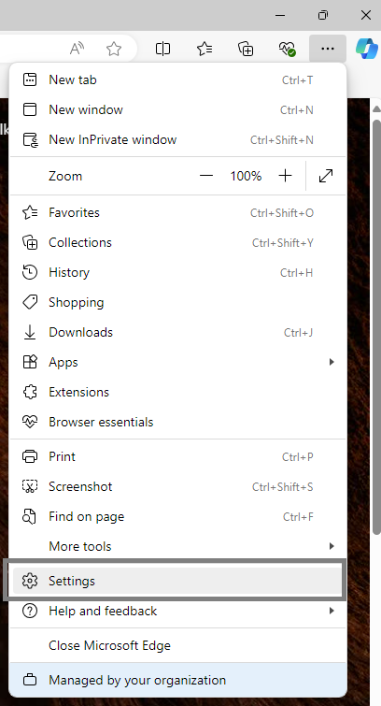Choose New InPrivate window
The height and width of the screenshot is (706, 381).
tap(178, 139)
